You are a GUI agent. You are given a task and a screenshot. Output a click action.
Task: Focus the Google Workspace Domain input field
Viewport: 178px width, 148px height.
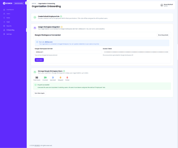[68, 52]
